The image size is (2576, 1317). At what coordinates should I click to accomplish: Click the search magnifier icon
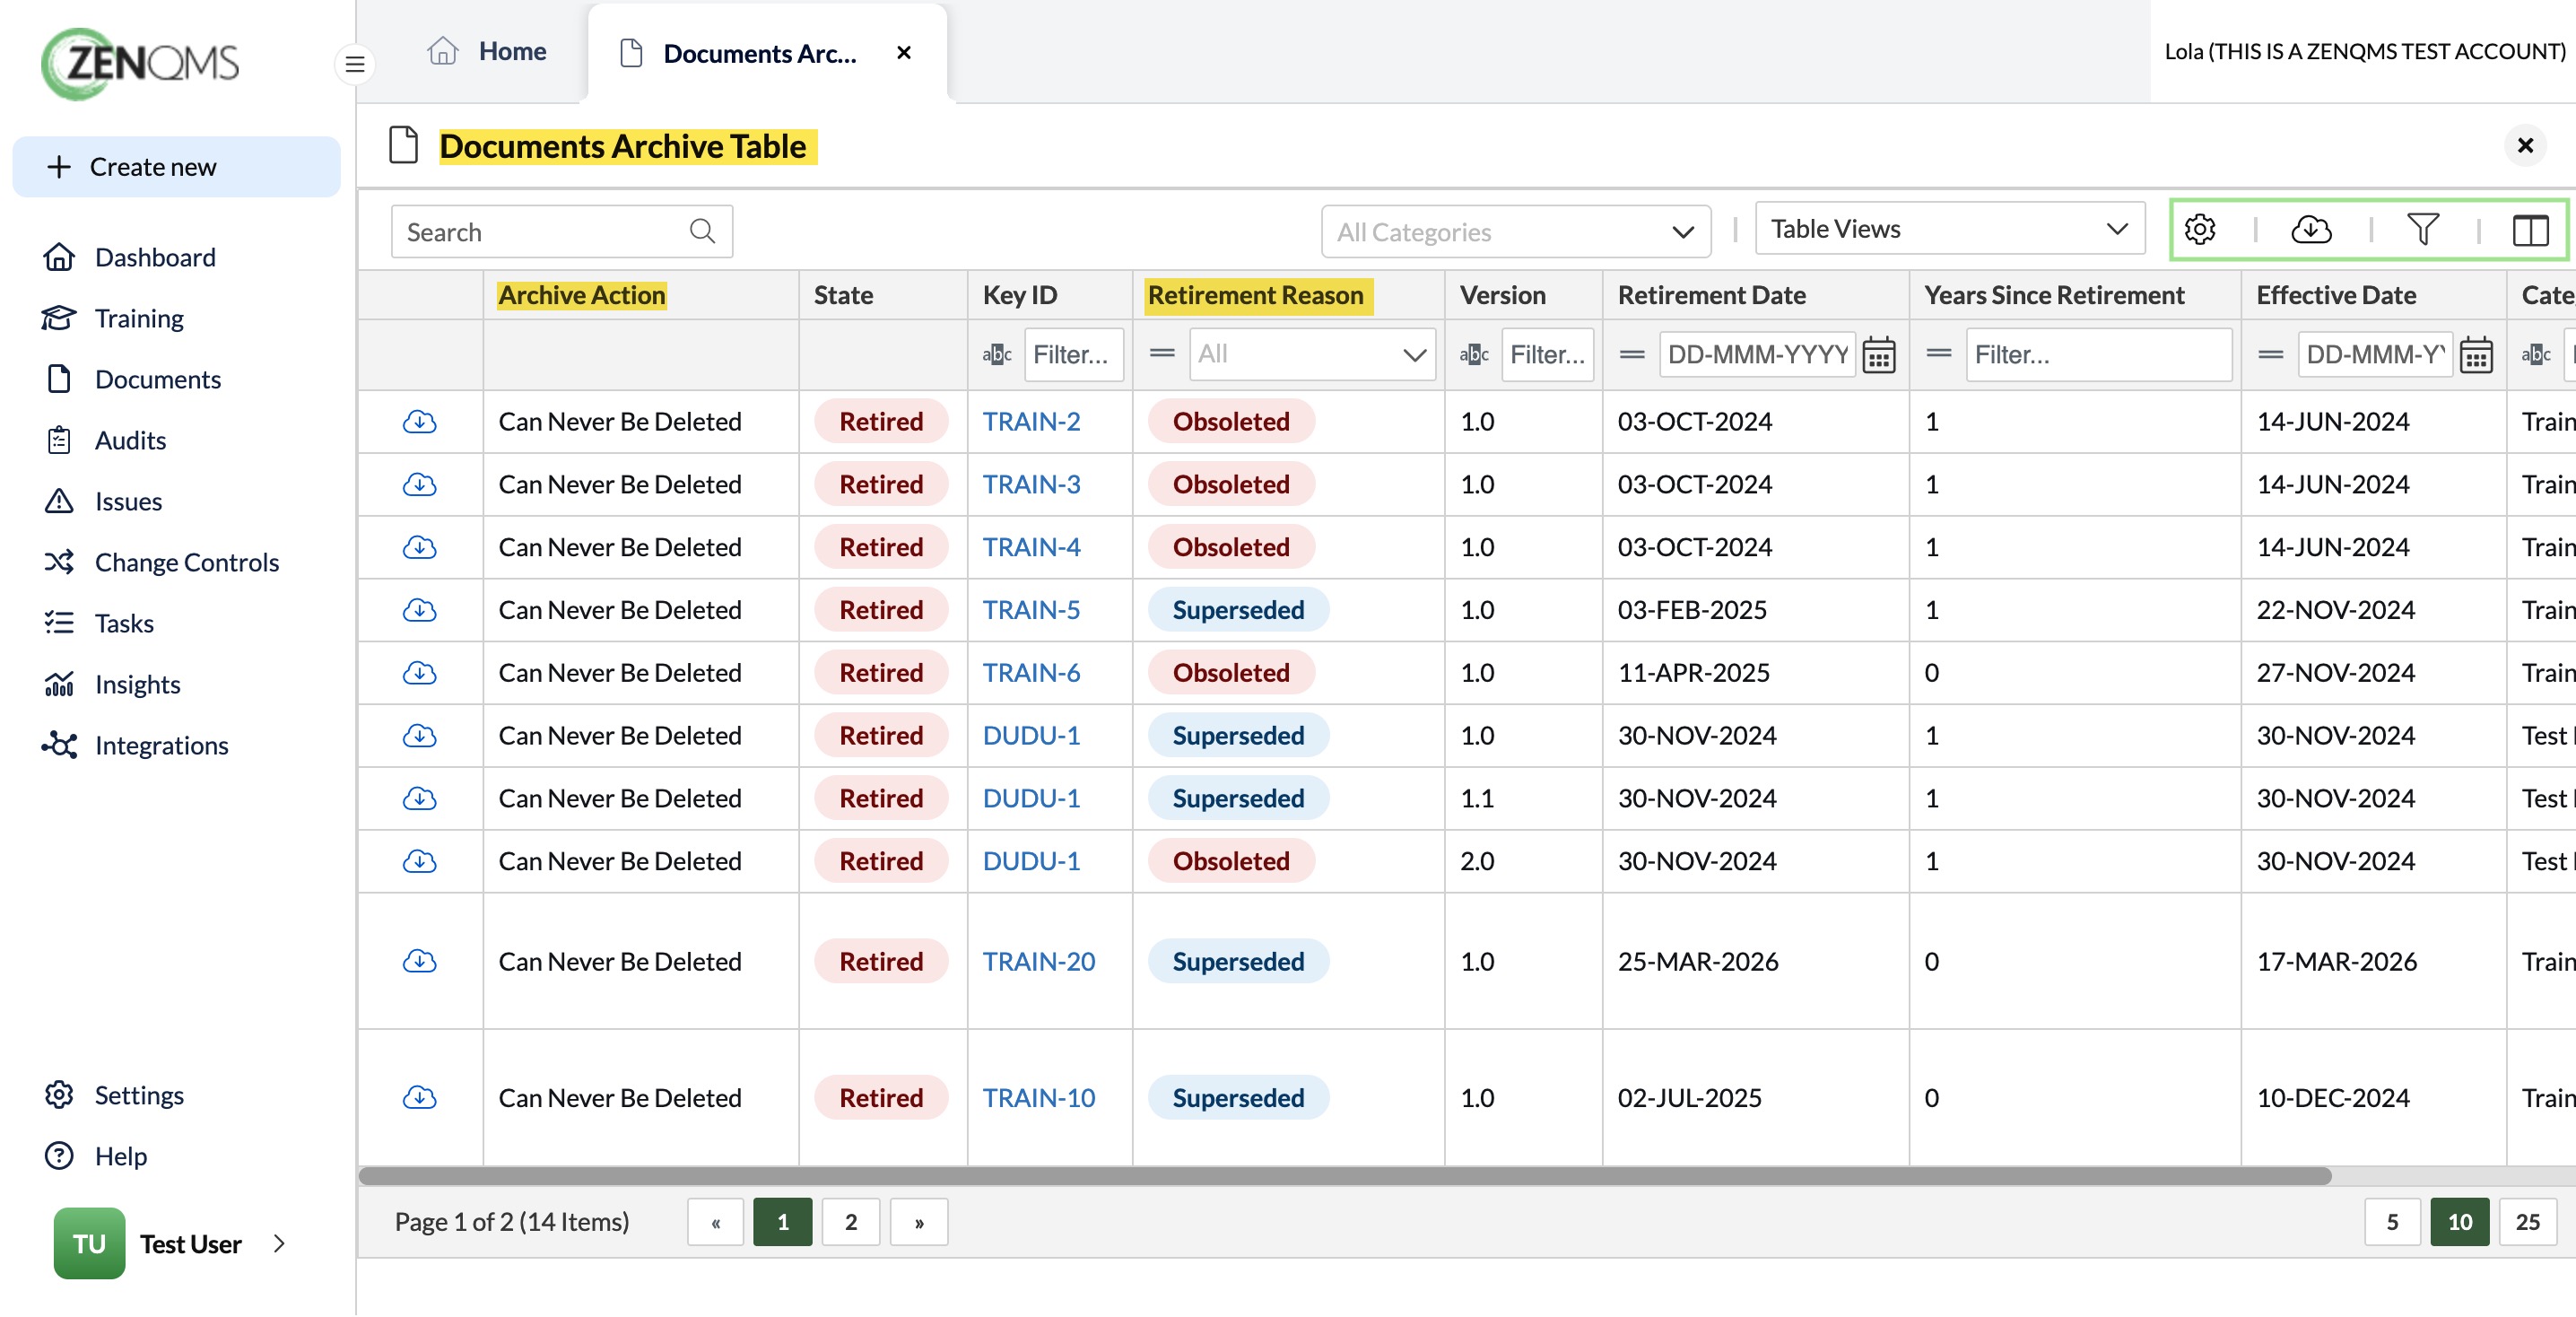(x=702, y=232)
